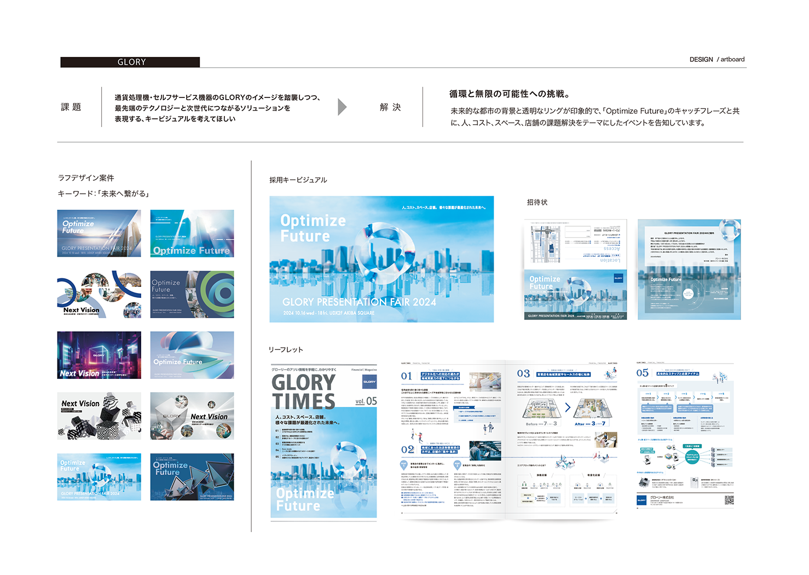
Task: Click the section number 01 on the leaflet spread
Action: pyautogui.click(x=406, y=376)
